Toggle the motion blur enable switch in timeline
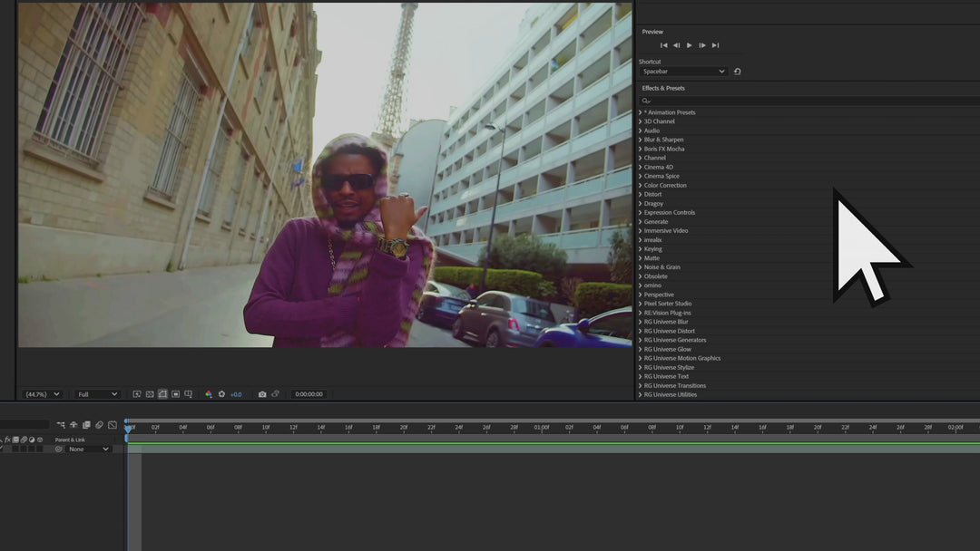980x551 pixels. tap(99, 425)
